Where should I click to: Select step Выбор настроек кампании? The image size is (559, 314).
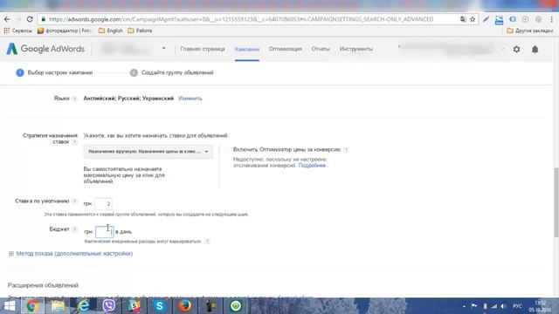[54, 72]
